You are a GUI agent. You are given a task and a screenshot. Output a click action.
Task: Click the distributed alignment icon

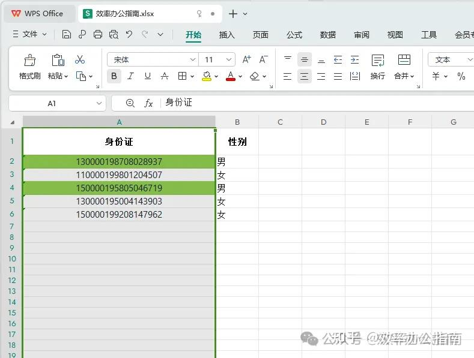tap(354, 76)
